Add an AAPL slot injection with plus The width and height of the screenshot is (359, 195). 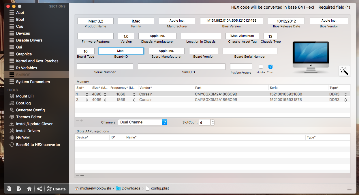[82, 175]
